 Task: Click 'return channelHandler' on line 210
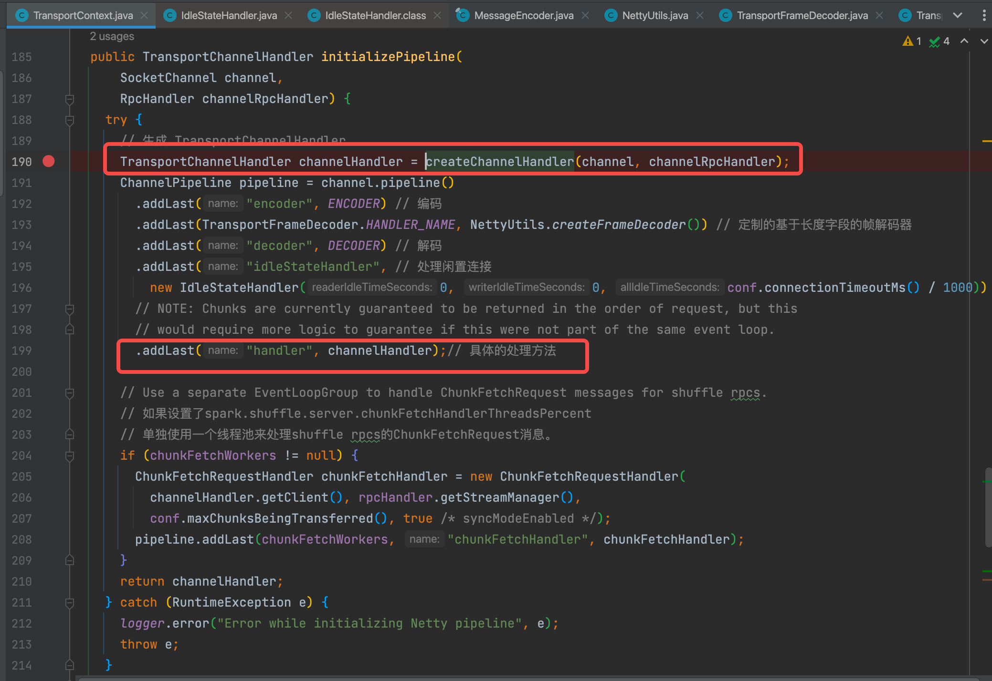tap(198, 581)
